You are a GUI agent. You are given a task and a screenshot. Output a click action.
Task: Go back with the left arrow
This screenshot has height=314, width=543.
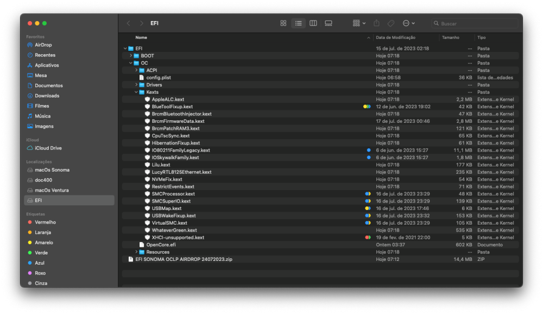[129, 23]
